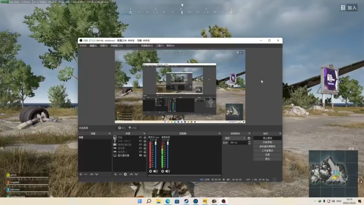
Task: Decrease transition duration with the down stepper
Action: tap(249, 143)
